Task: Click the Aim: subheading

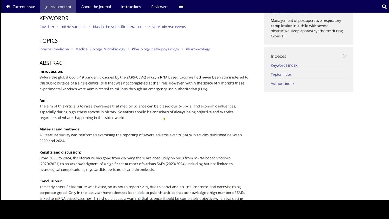Action: pyautogui.click(x=43, y=100)
